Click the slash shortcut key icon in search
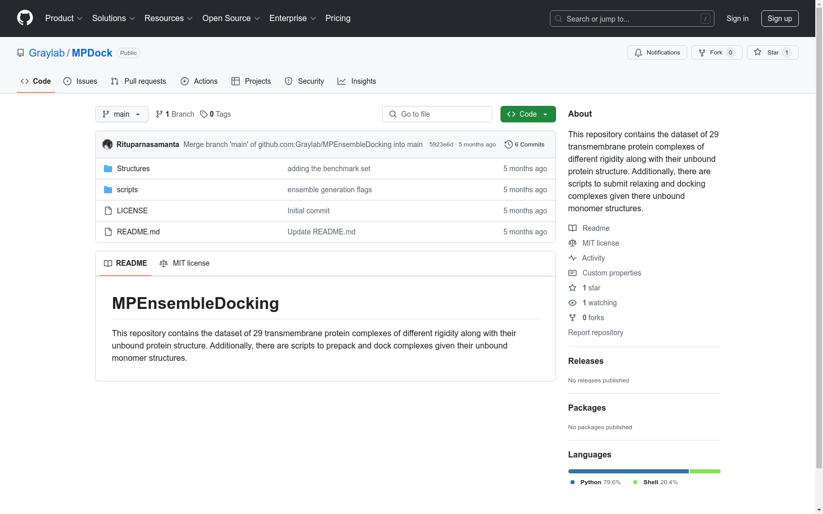The width and height of the screenshot is (823, 514). tap(705, 19)
